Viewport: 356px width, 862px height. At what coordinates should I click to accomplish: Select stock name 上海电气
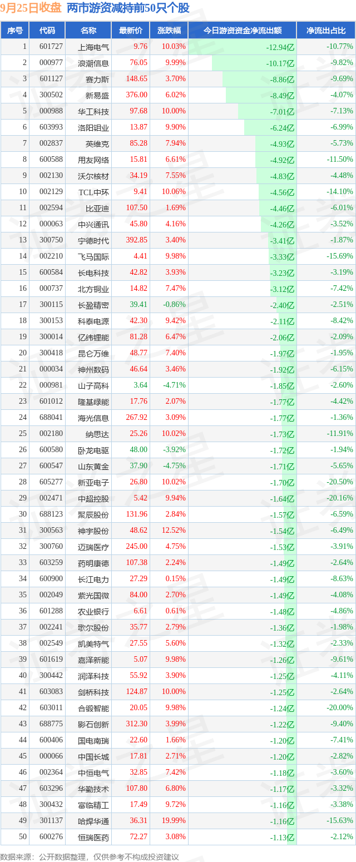94,47
